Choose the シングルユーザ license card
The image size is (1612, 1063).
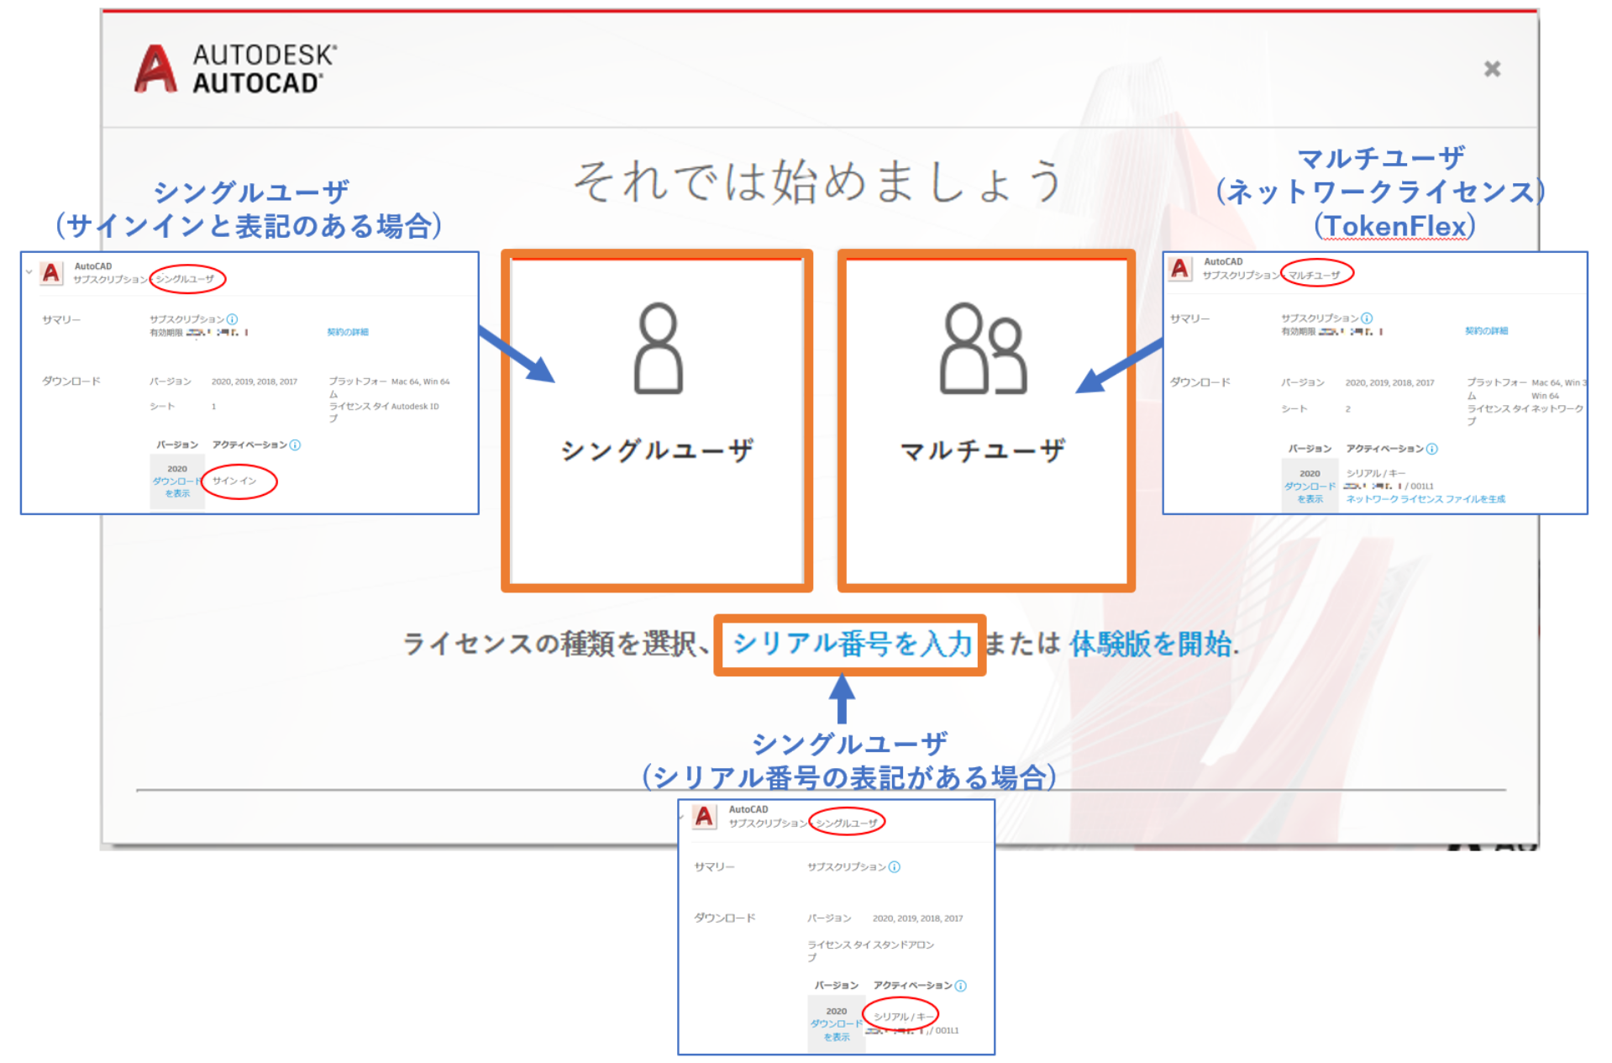(x=657, y=421)
